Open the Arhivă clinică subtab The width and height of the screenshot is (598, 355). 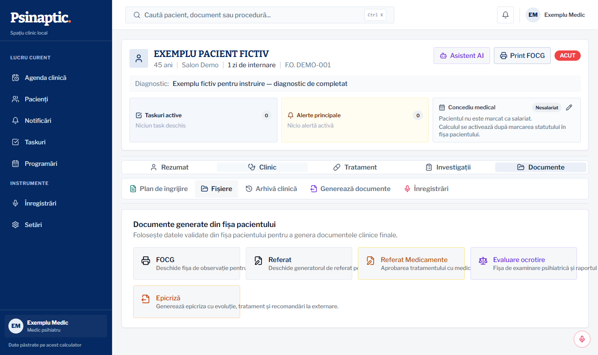click(x=271, y=189)
